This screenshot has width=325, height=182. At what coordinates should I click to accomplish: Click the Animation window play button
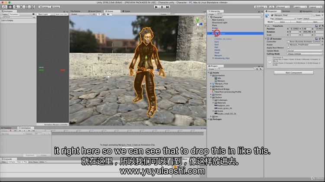24,131
